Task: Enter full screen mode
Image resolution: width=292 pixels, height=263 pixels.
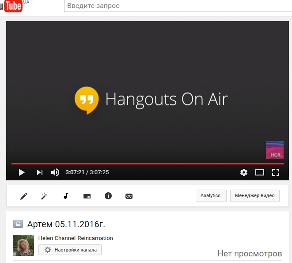Action: click(276, 172)
